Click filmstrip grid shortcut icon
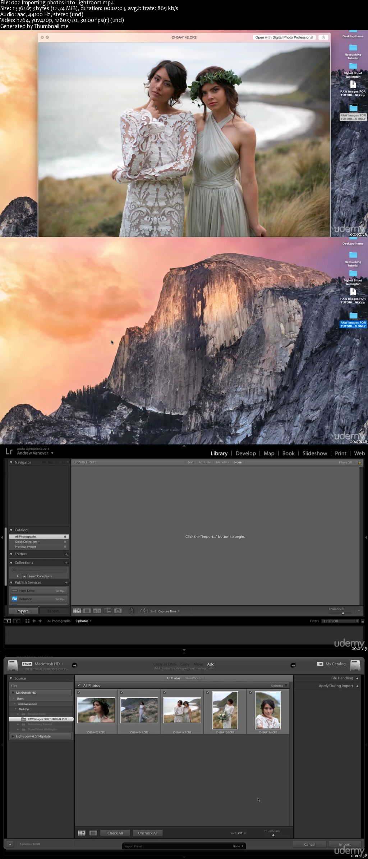The image size is (368, 859). 27,621
